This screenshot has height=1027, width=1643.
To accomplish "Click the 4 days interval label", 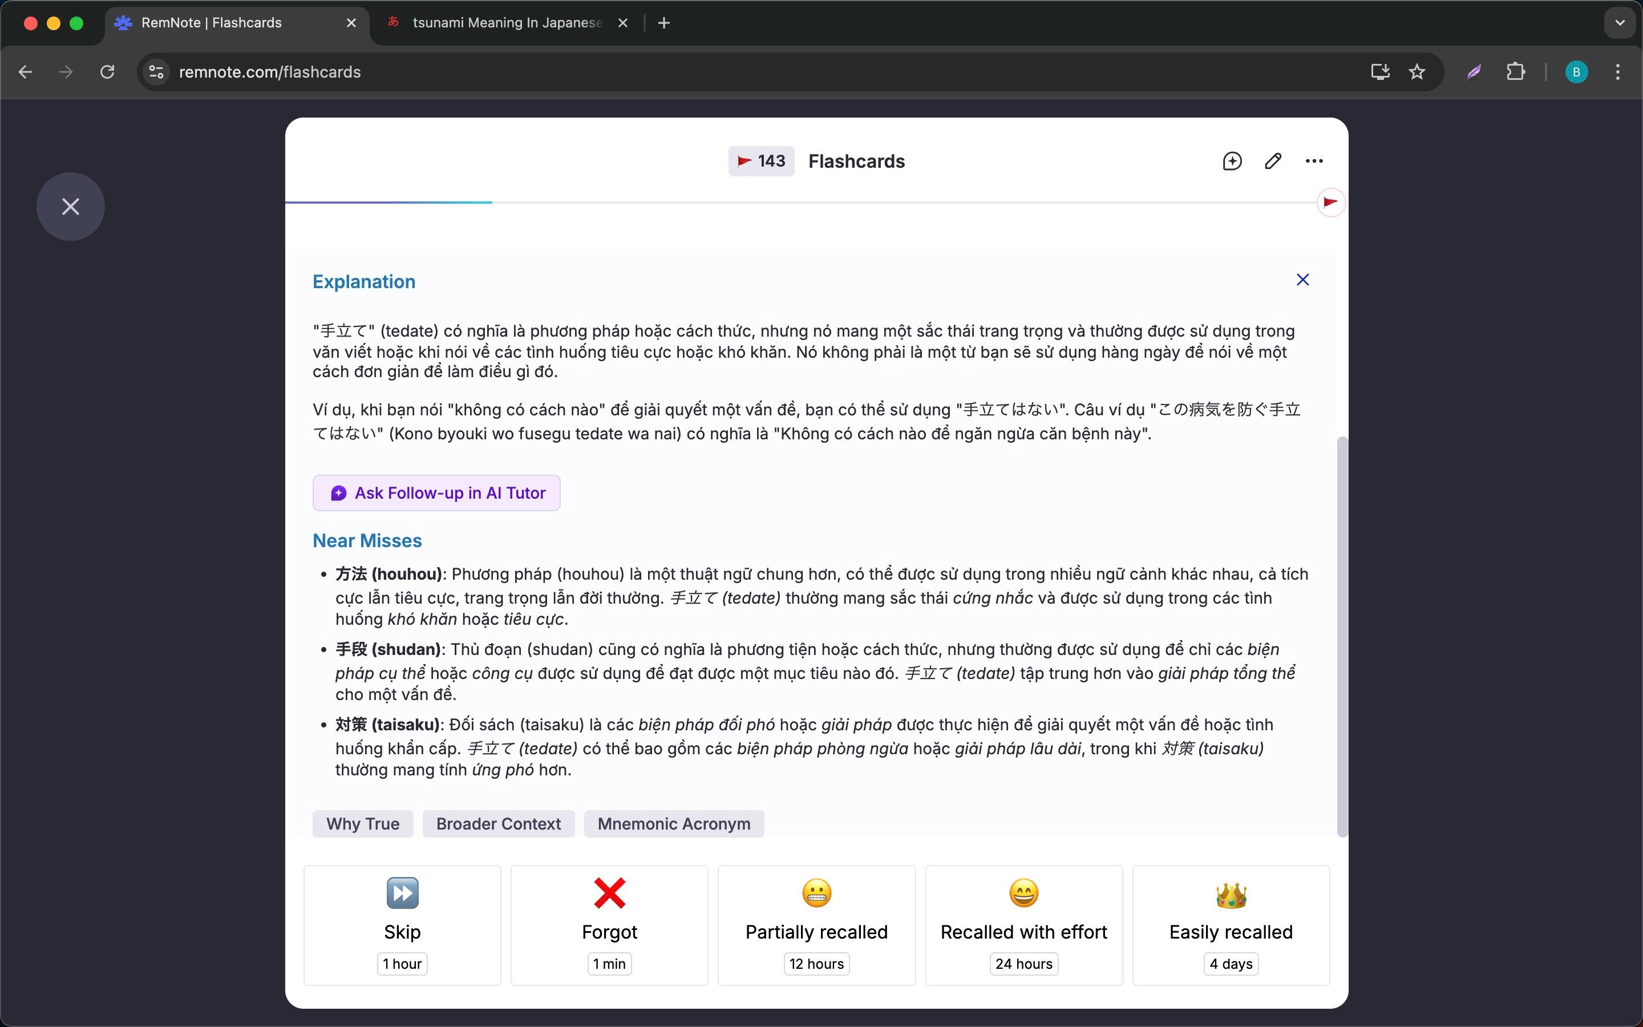I will [1231, 964].
